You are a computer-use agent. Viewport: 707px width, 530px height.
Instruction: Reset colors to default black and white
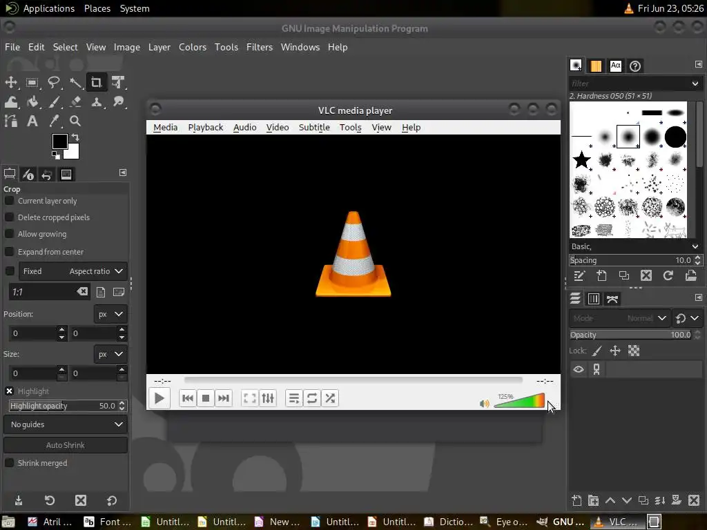pyautogui.click(x=55, y=155)
